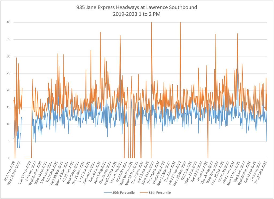Select the 25 y-axis tick label
The width and height of the screenshot is (274, 199).
pos(9,73)
